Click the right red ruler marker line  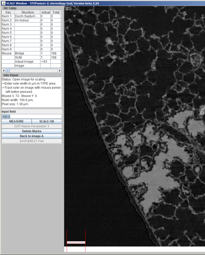(85, 241)
